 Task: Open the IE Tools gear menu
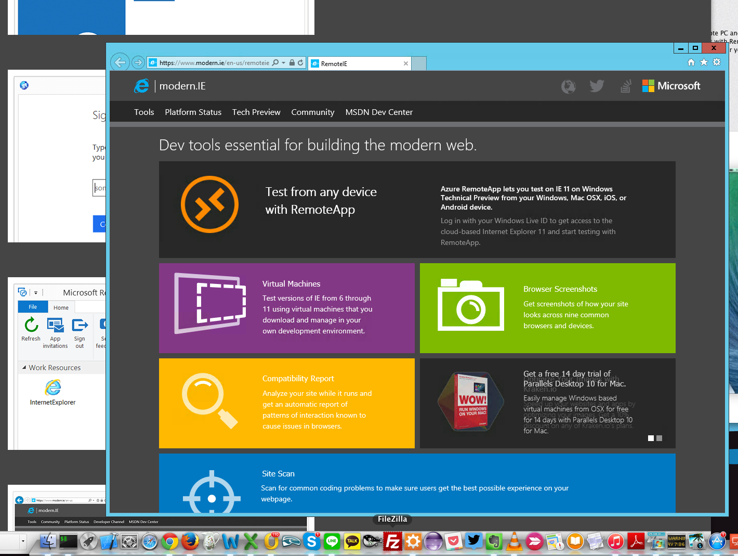click(x=717, y=62)
